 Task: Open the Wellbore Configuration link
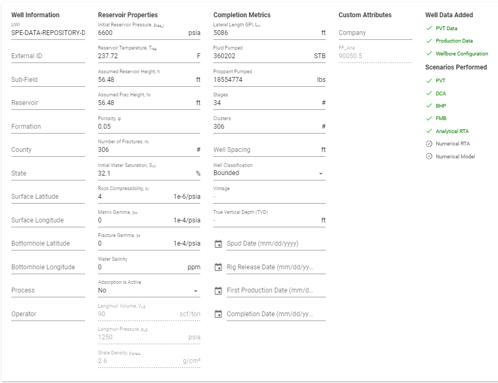pyautogui.click(x=461, y=54)
